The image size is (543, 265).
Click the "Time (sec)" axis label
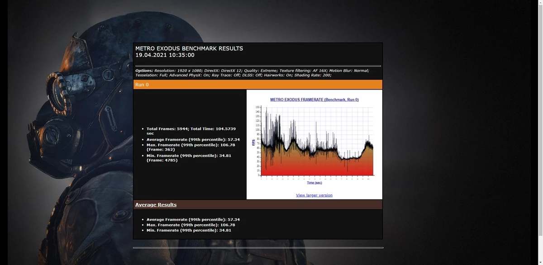click(x=314, y=183)
